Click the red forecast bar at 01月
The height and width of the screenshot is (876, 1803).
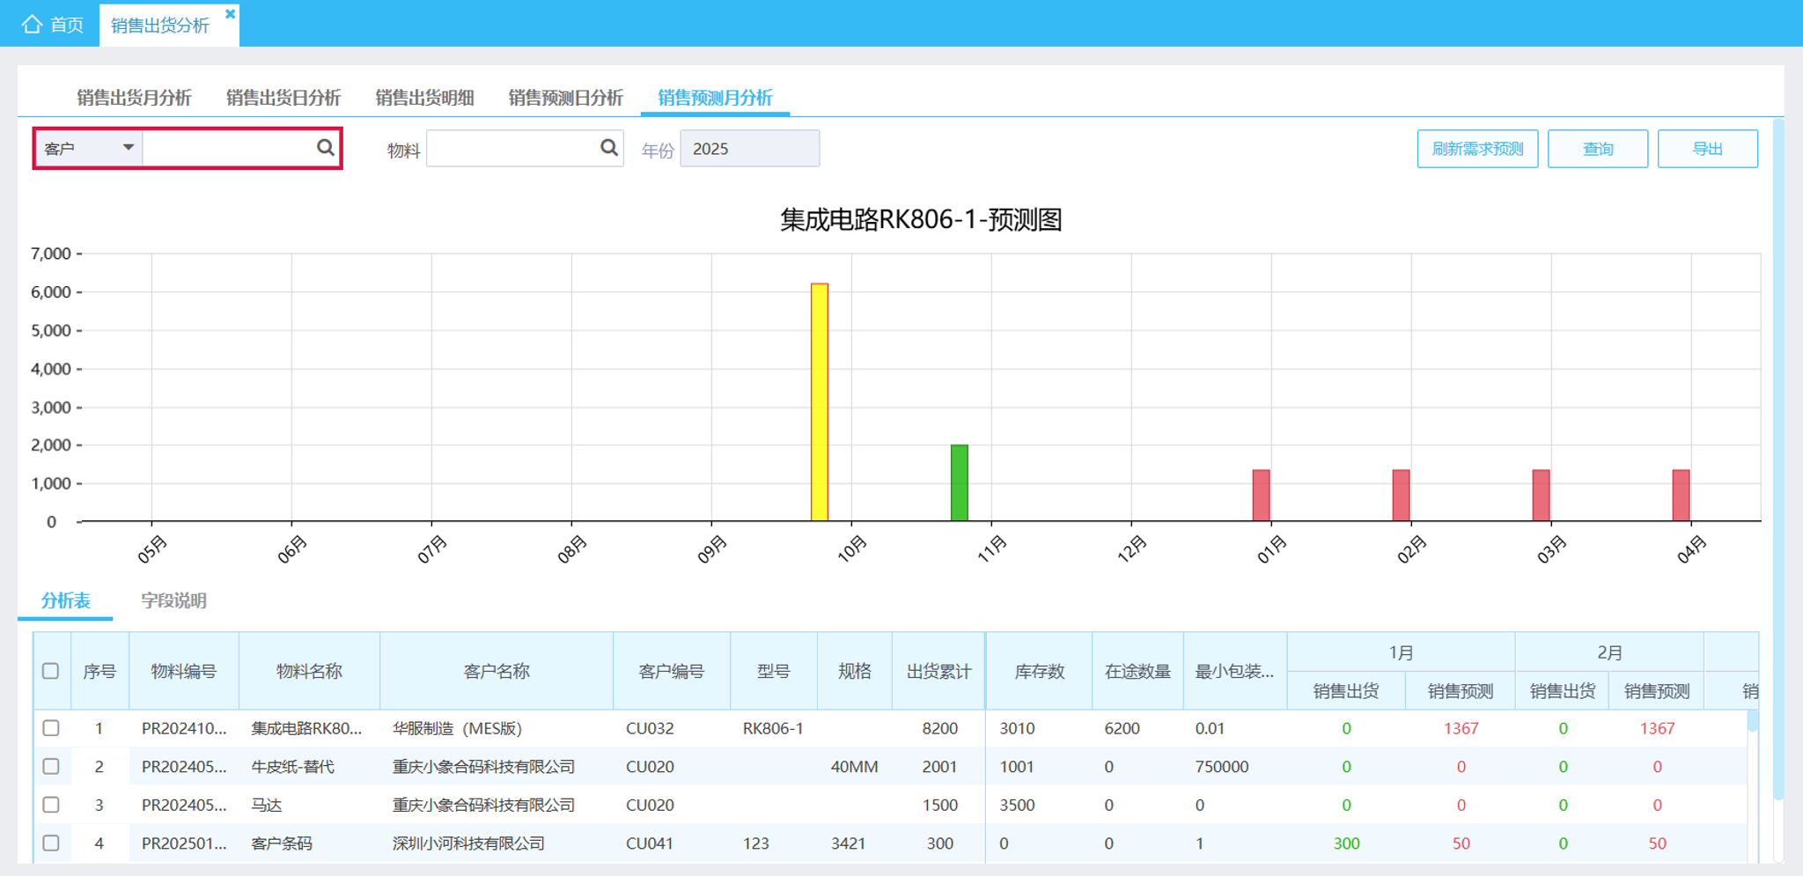coord(1262,495)
